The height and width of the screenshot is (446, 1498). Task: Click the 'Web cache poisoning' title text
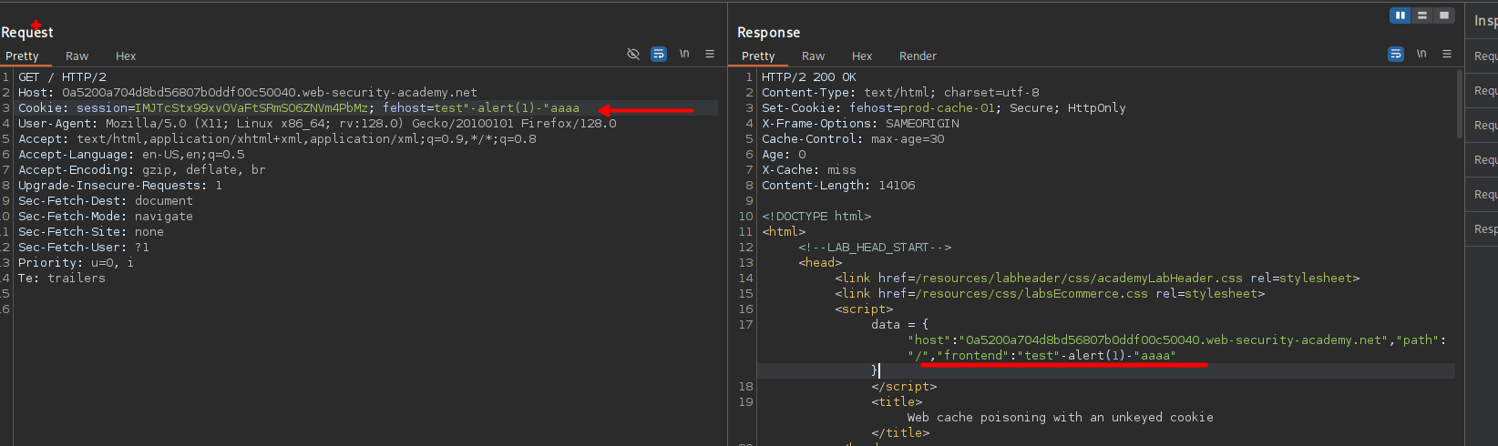pos(1061,418)
